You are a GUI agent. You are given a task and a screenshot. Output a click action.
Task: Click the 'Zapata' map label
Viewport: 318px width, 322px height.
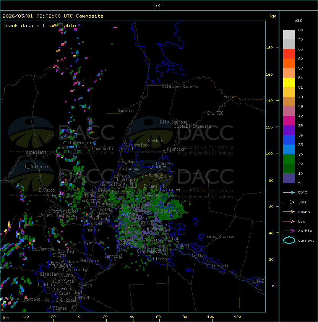tap(85, 285)
